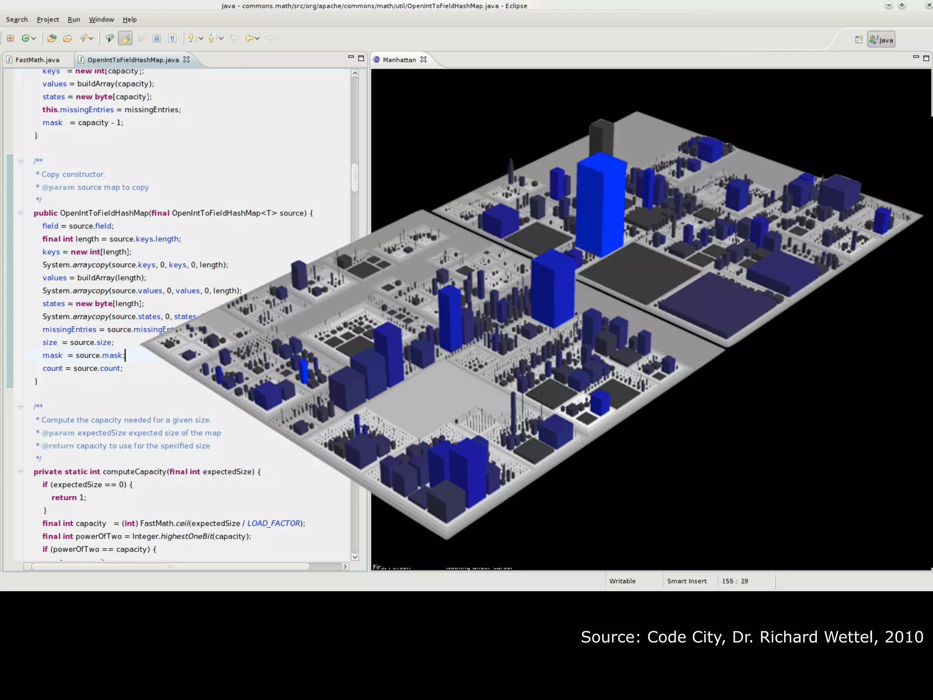Open the Project menu
Image resolution: width=933 pixels, height=700 pixels.
(48, 20)
